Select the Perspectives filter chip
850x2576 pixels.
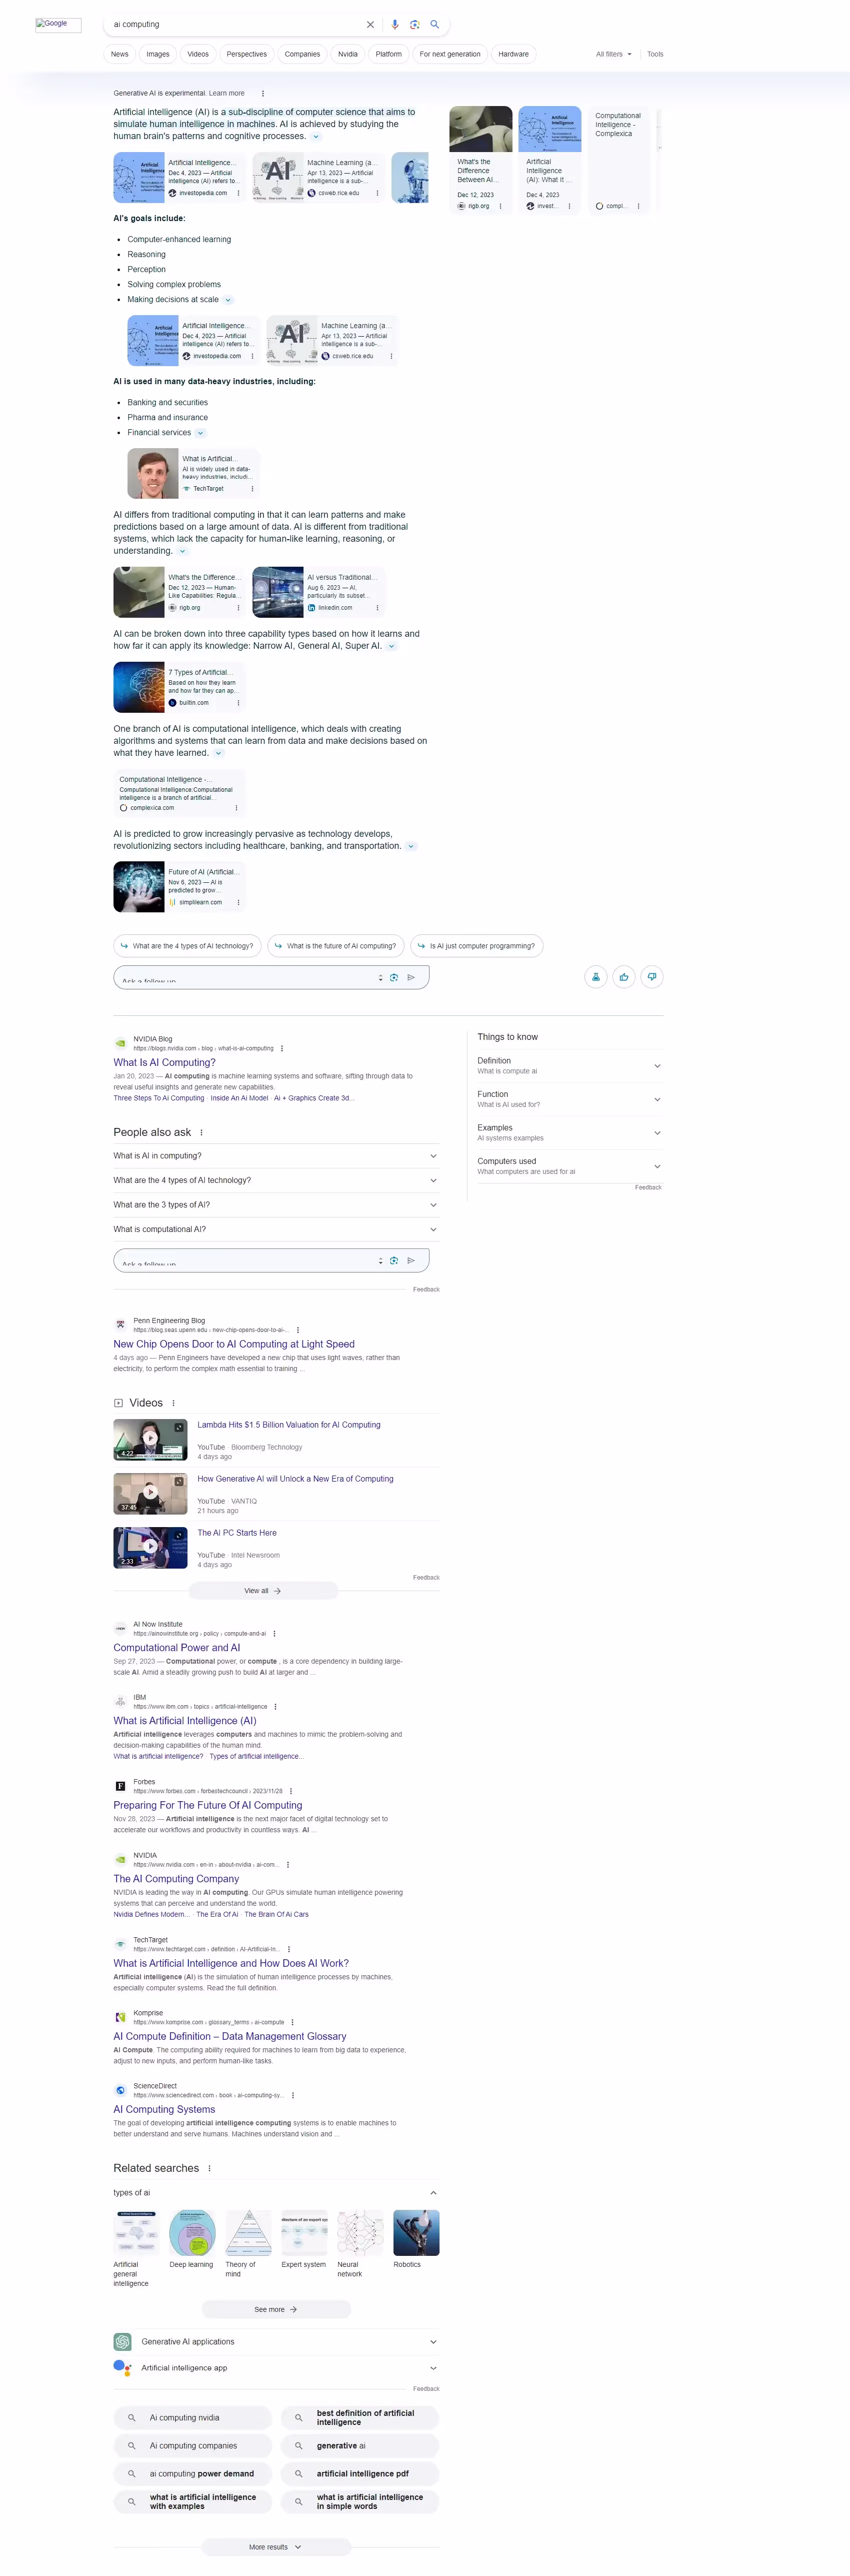(247, 54)
